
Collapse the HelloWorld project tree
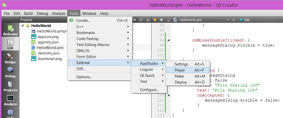click(22, 25)
